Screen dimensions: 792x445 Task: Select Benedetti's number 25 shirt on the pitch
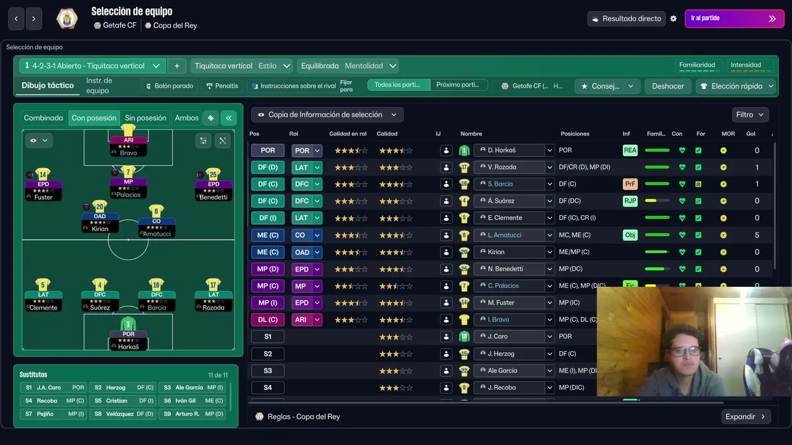(x=213, y=174)
